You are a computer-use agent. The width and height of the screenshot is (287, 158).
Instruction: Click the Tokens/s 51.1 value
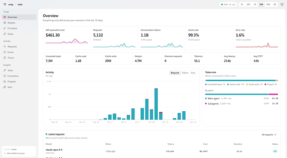pyautogui.click(x=197, y=61)
